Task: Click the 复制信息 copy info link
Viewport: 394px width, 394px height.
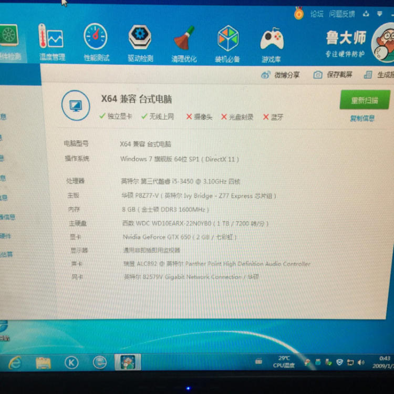Action: (362, 118)
